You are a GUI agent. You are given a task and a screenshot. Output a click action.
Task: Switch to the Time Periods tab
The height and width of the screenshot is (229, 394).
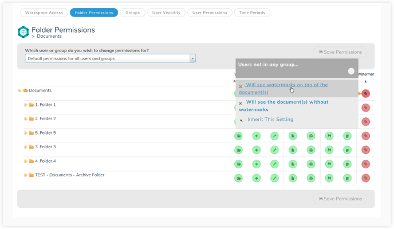coord(252,13)
